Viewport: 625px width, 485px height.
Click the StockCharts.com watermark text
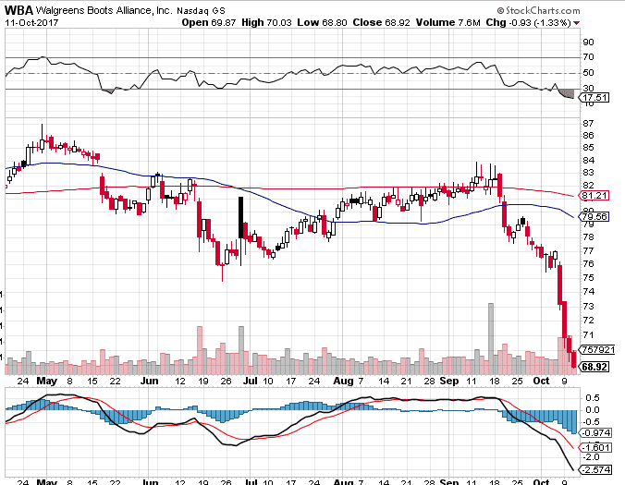click(538, 10)
